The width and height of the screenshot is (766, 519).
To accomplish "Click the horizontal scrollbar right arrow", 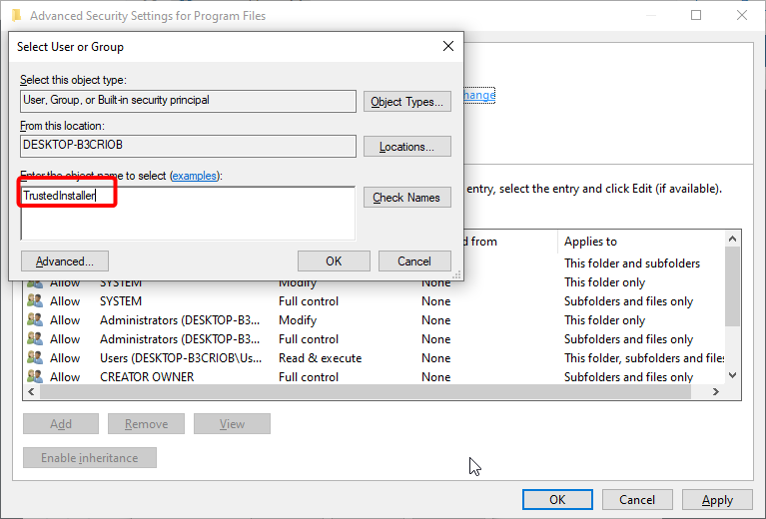I will [717, 392].
